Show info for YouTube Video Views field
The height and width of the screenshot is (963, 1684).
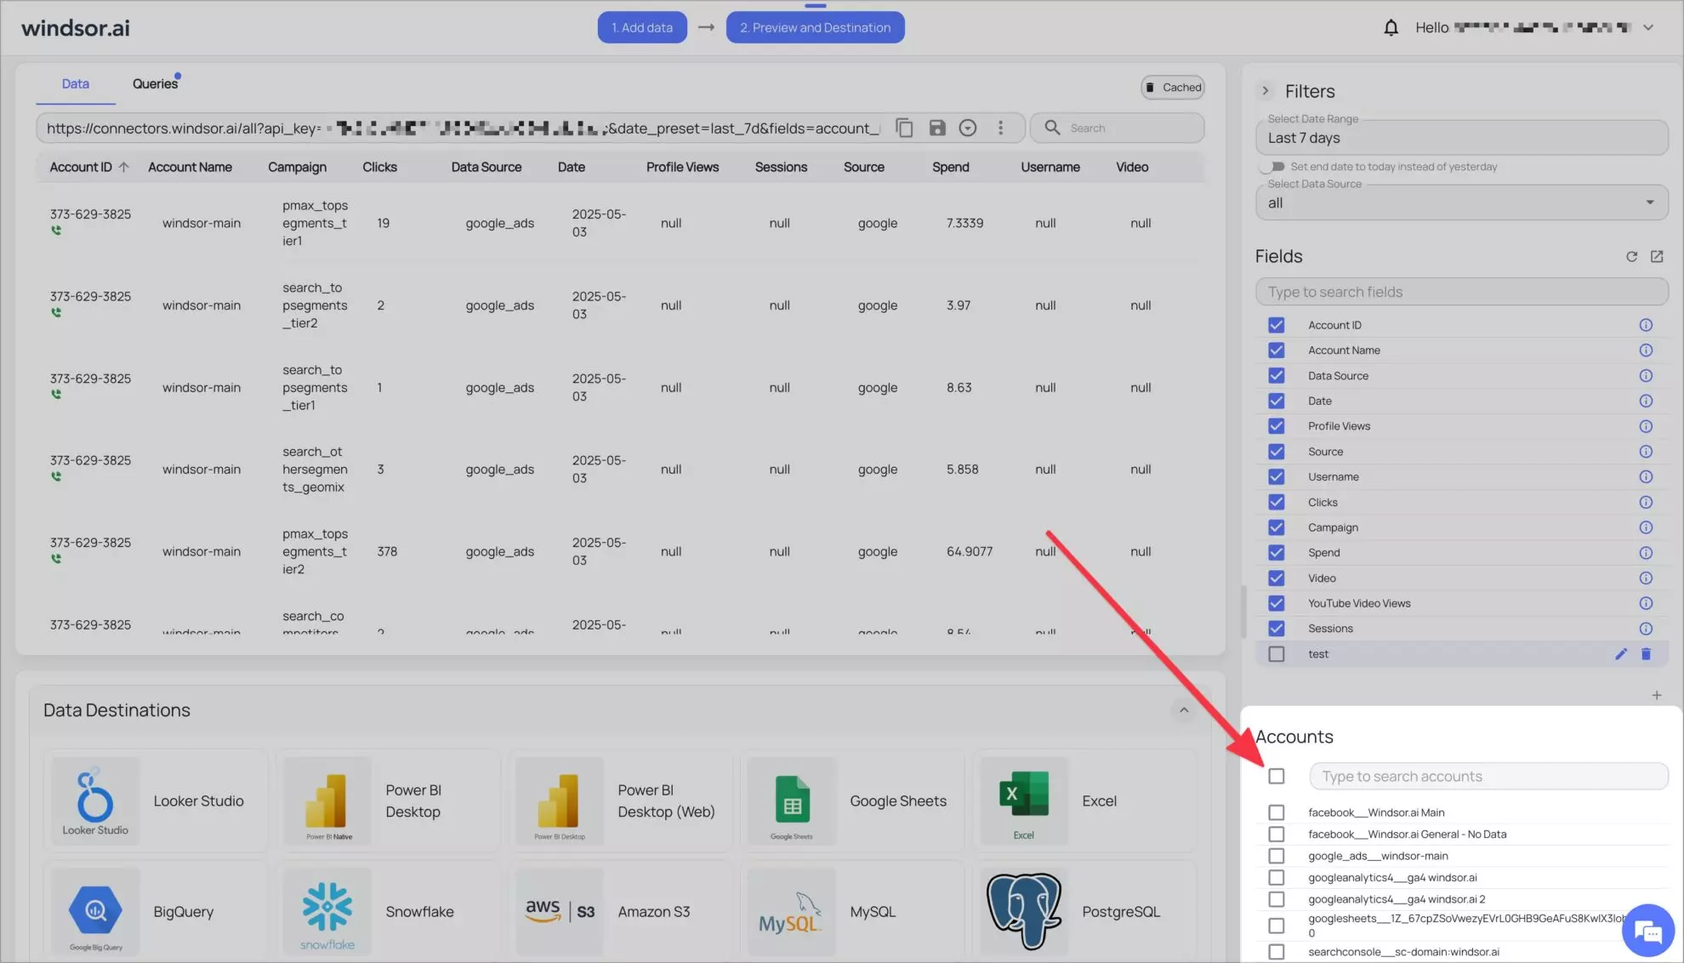(x=1646, y=603)
